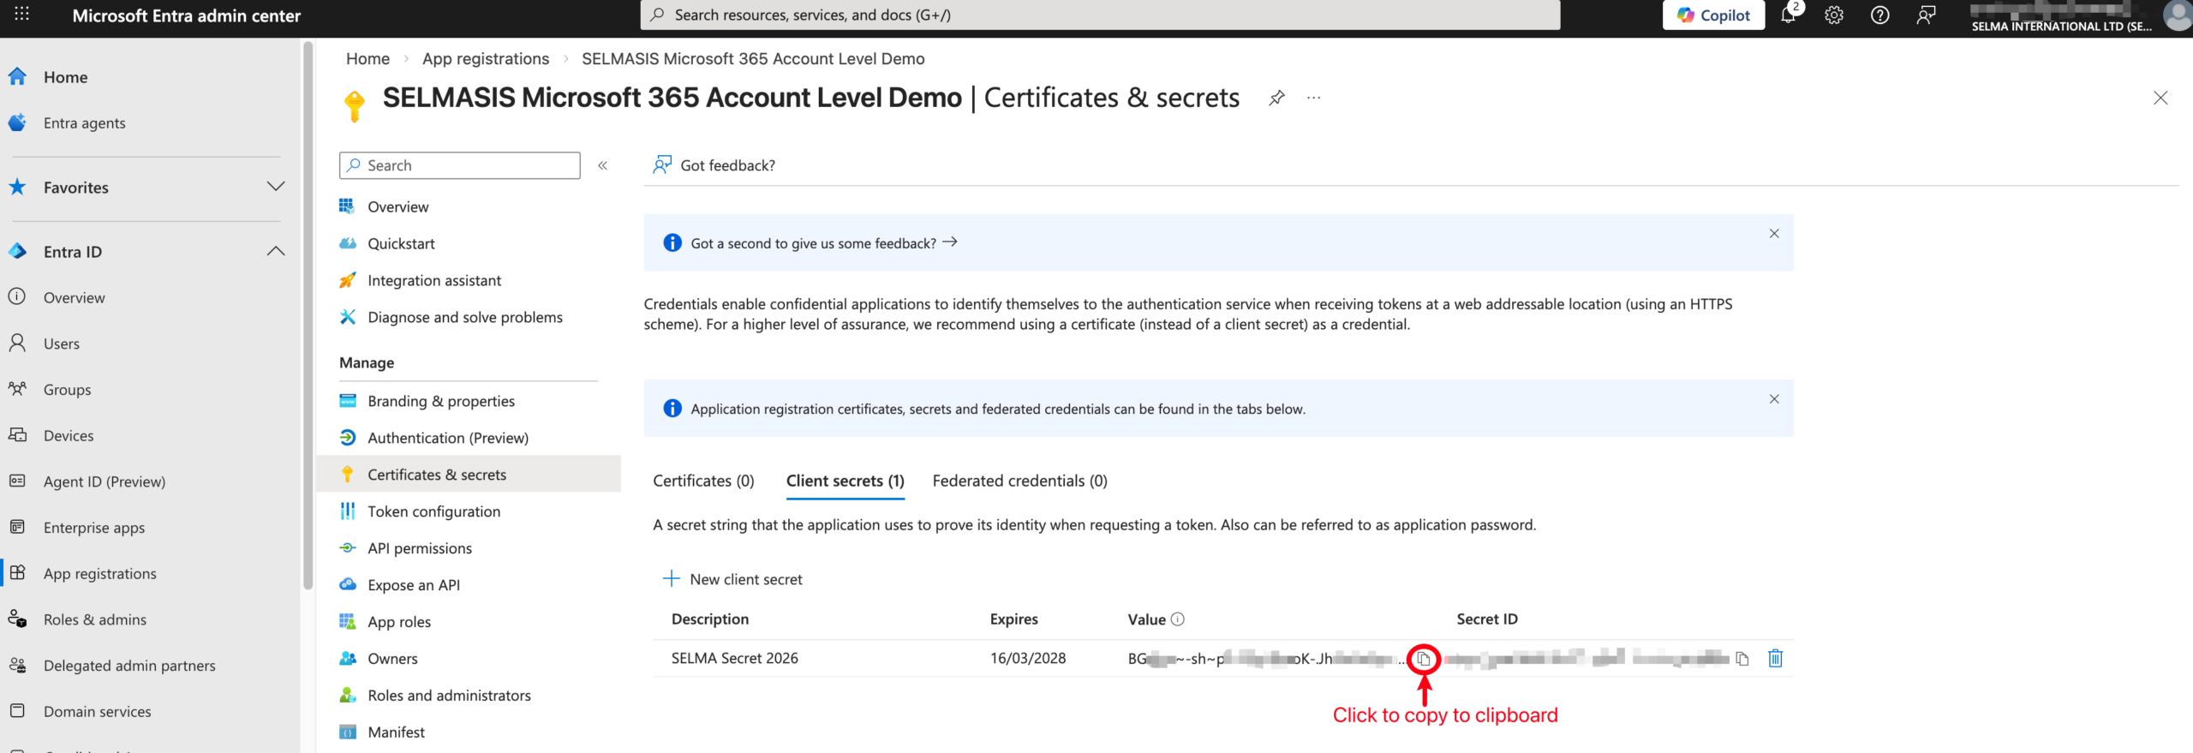Collapse the app registration side menu

[x=603, y=166]
